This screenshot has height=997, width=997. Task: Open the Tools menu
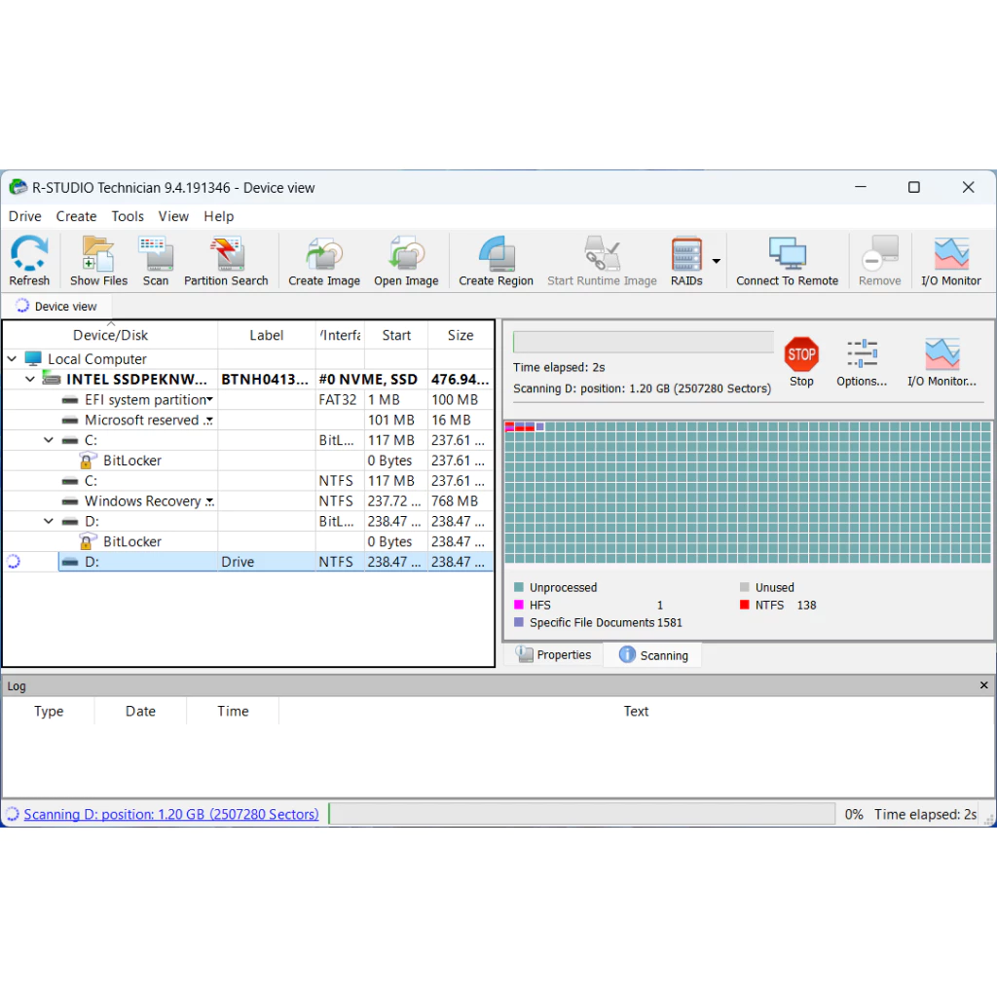tap(128, 216)
